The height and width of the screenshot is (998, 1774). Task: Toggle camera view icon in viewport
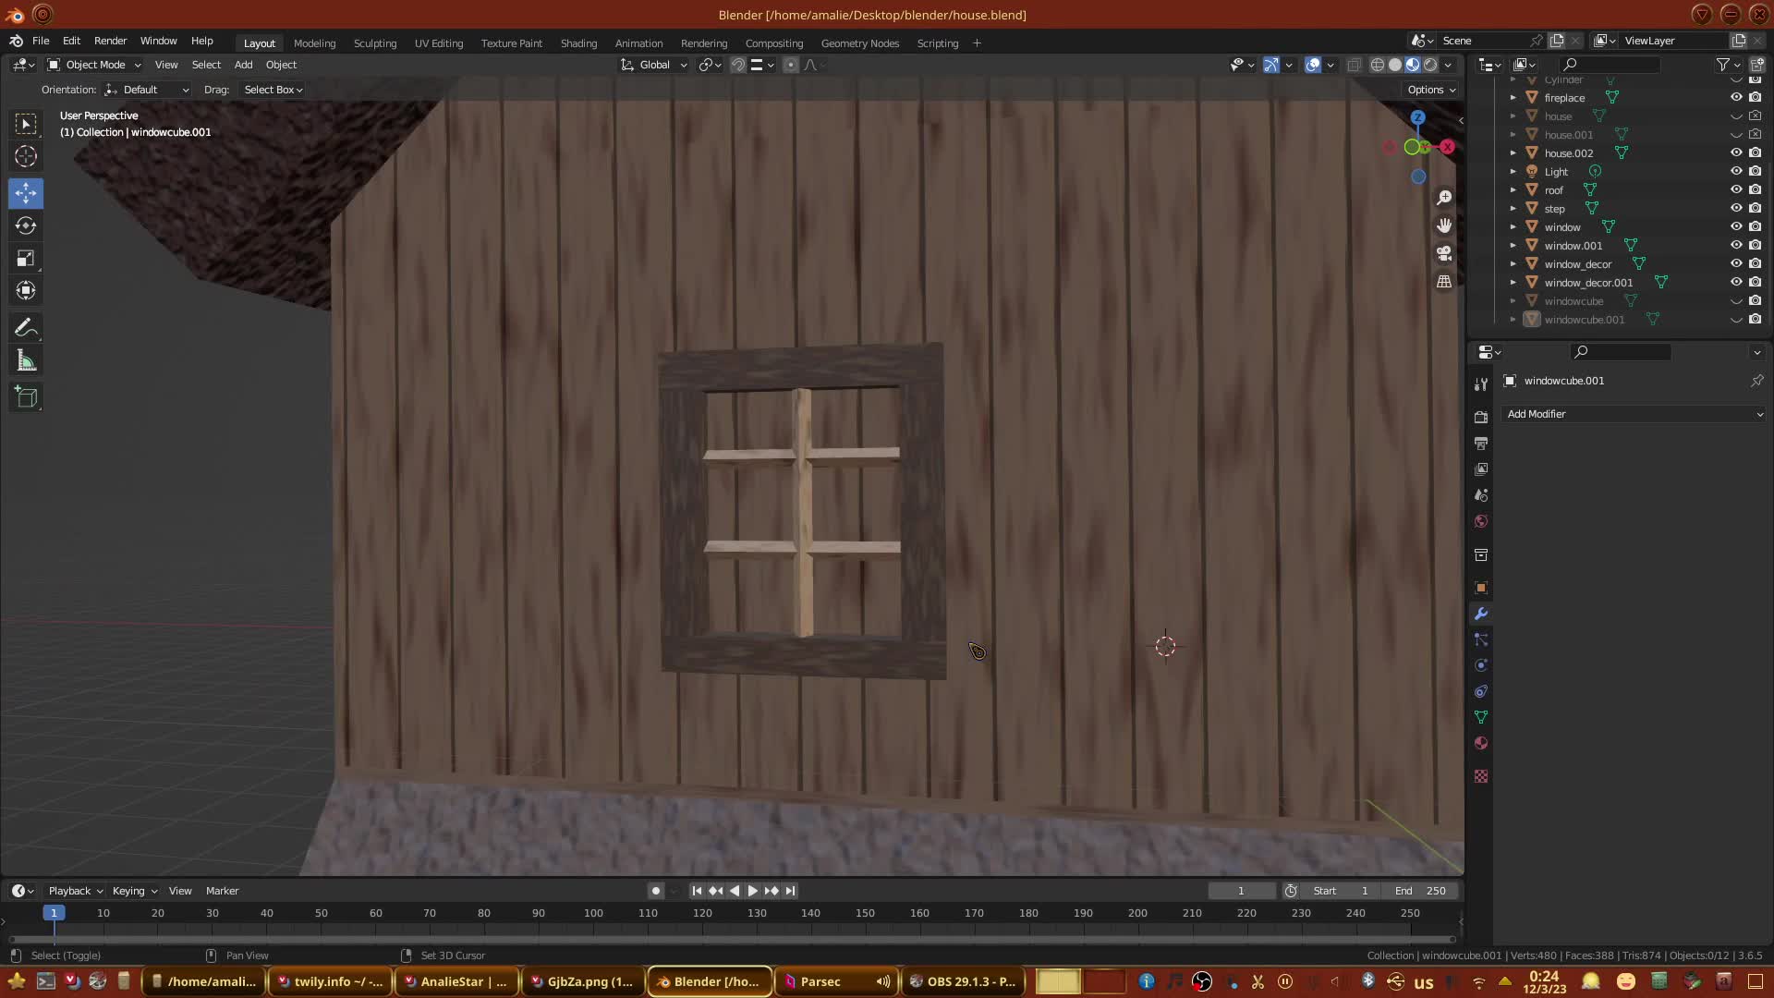tap(1444, 253)
